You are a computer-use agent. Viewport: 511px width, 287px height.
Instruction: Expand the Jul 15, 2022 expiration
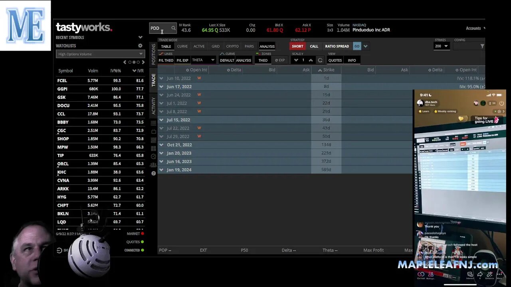[x=161, y=120]
